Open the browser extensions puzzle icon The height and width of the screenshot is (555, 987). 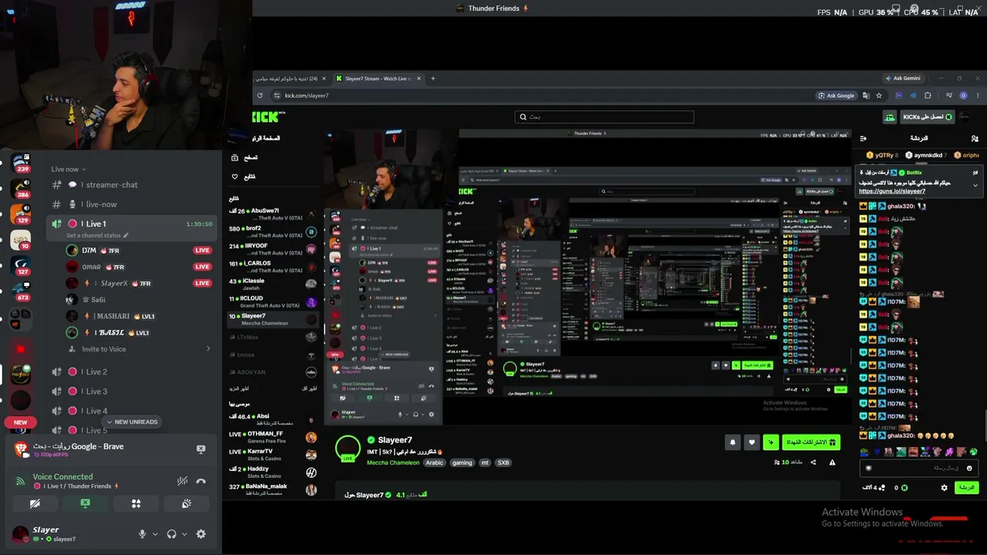pyautogui.click(x=928, y=96)
